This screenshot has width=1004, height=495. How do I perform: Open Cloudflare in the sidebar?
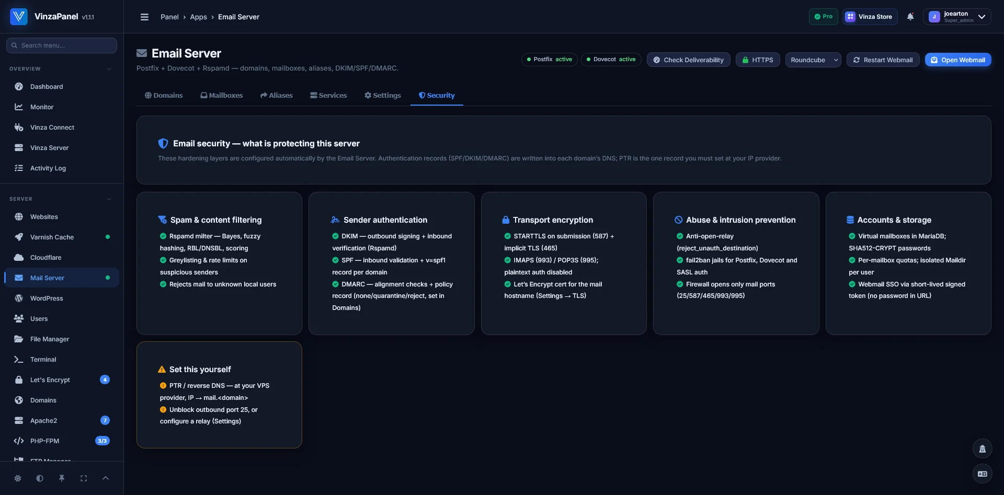(x=62, y=258)
